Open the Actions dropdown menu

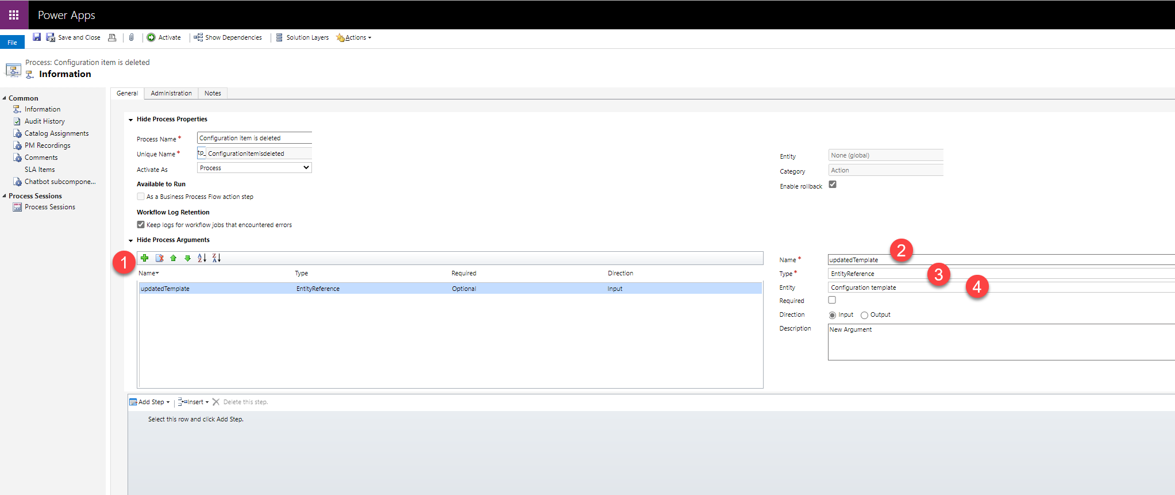point(355,38)
